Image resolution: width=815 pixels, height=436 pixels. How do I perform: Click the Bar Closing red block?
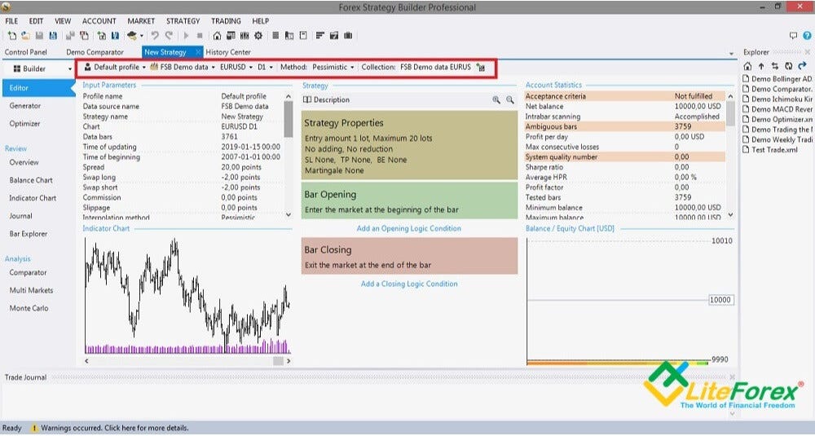410,256
